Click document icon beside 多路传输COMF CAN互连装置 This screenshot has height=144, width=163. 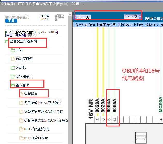(x=21, y=120)
